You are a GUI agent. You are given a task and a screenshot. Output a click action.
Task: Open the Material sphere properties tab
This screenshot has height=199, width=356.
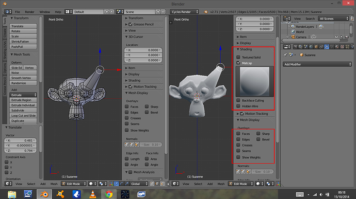(337, 47)
